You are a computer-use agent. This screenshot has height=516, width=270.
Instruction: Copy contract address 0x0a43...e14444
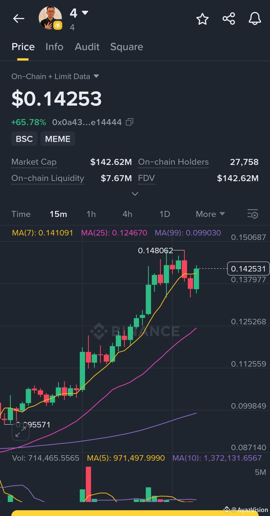(129, 122)
